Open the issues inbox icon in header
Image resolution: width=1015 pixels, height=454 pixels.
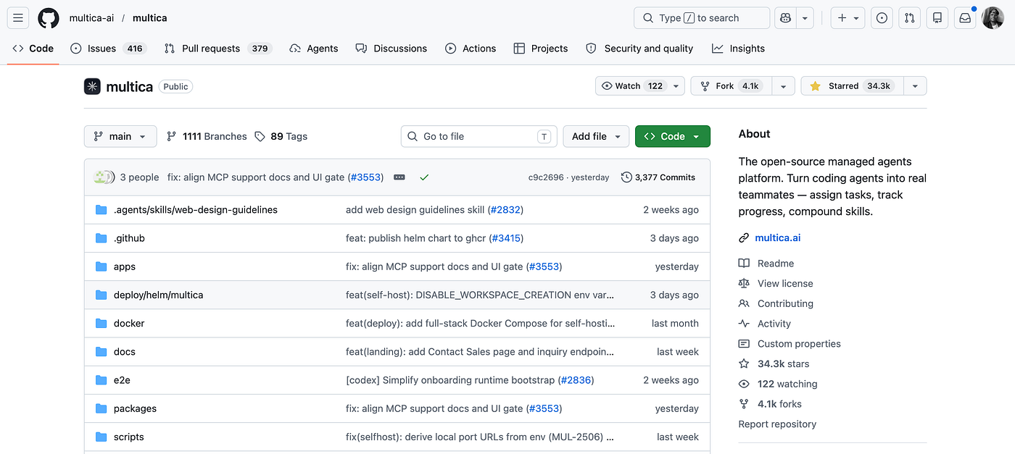[x=882, y=18]
